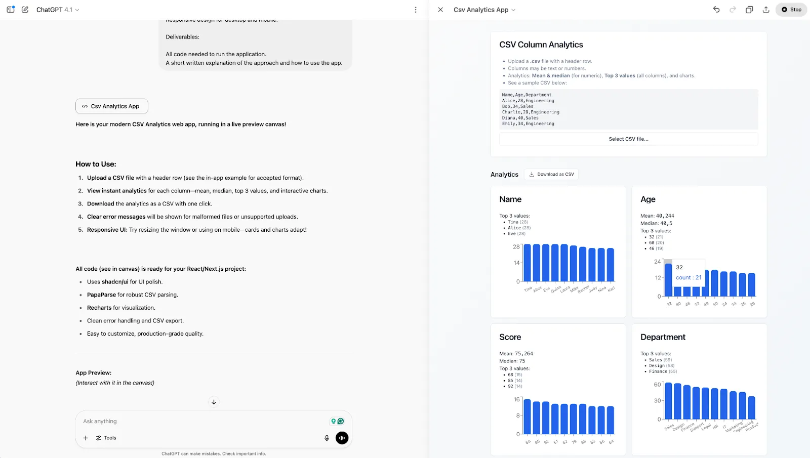810x458 pixels.
Task: Click the Analytics section heading
Action: coord(504,175)
